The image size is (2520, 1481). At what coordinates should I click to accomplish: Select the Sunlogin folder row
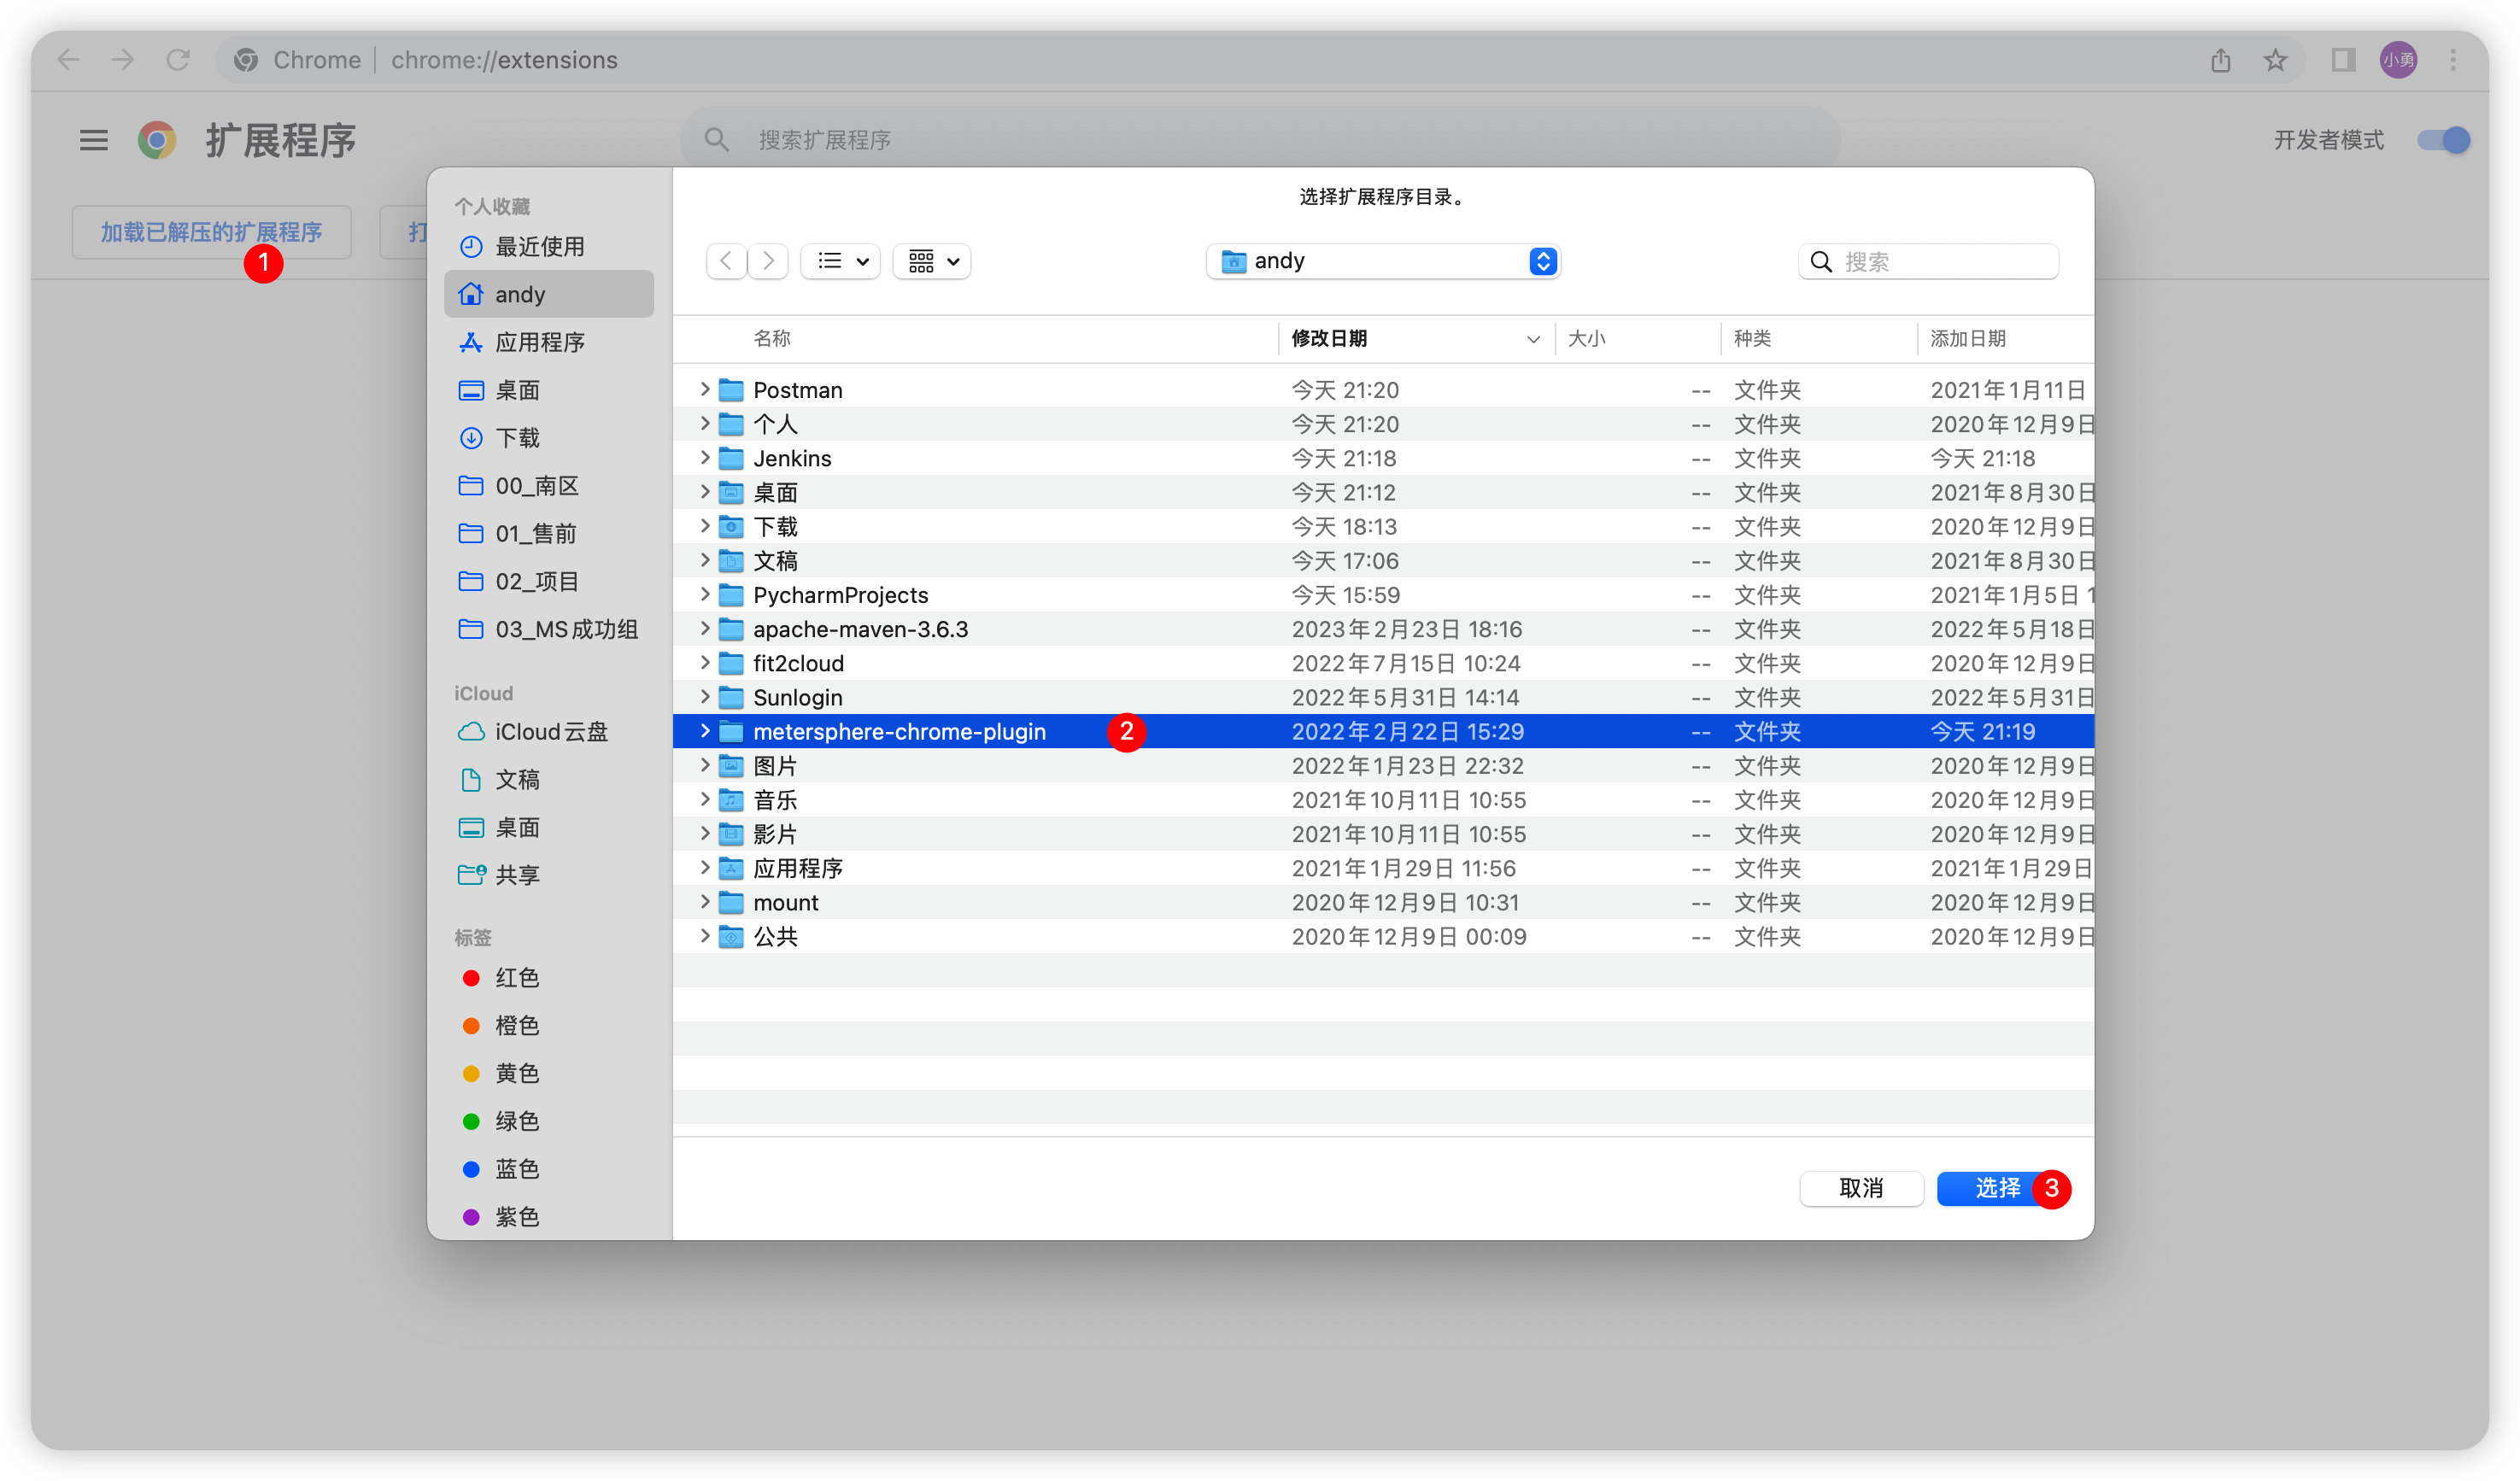coord(1383,697)
